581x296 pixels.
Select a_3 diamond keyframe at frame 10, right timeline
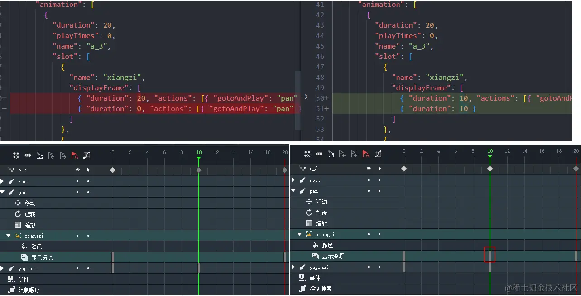490,169
